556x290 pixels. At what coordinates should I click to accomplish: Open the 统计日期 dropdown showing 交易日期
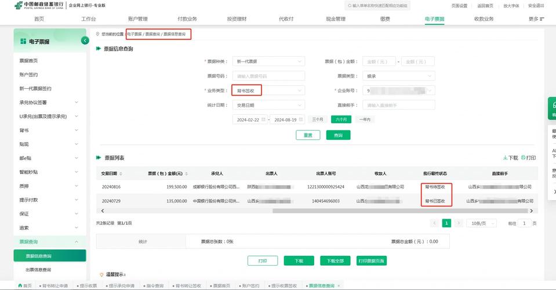click(268, 106)
